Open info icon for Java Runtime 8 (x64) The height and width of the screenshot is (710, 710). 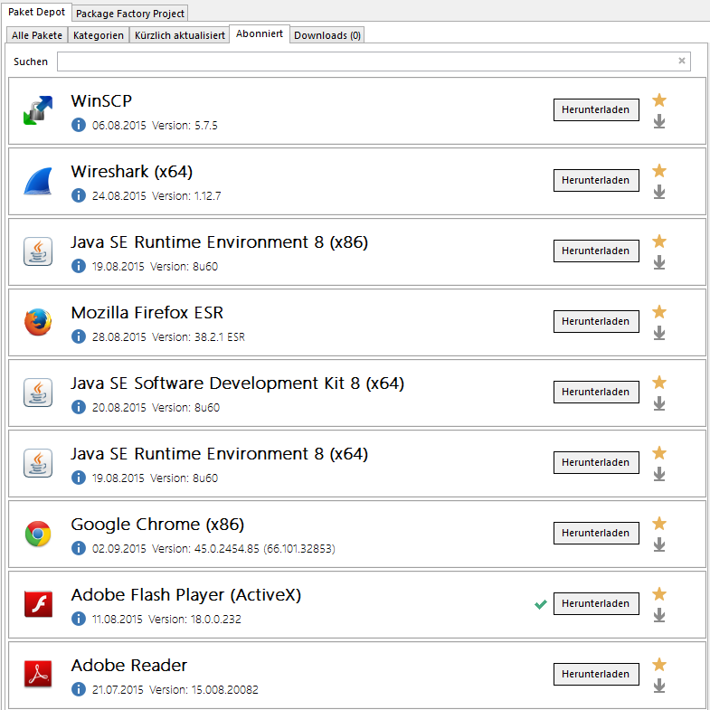click(x=79, y=478)
